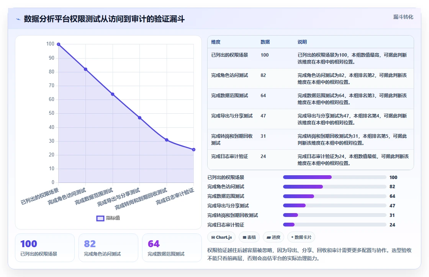
Task: Click the 完成数据范围测试 progress bar
Action: click(x=335, y=196)
